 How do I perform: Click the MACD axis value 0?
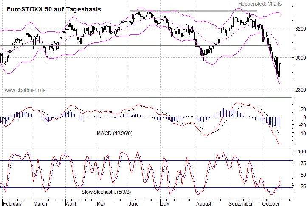(x=304, y=117)
